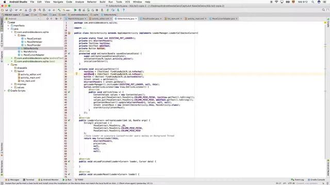Open the Android project view dropdown
The image size is (330, 185).
click(23, 18)
